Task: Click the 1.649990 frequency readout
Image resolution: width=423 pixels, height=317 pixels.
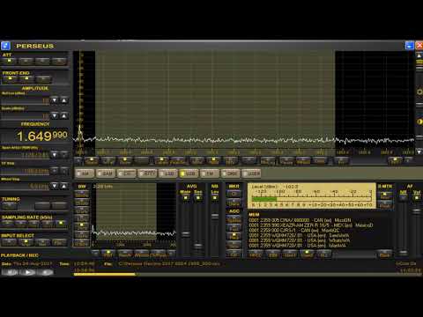Action: pyautogui.click(x=42, y=136)
